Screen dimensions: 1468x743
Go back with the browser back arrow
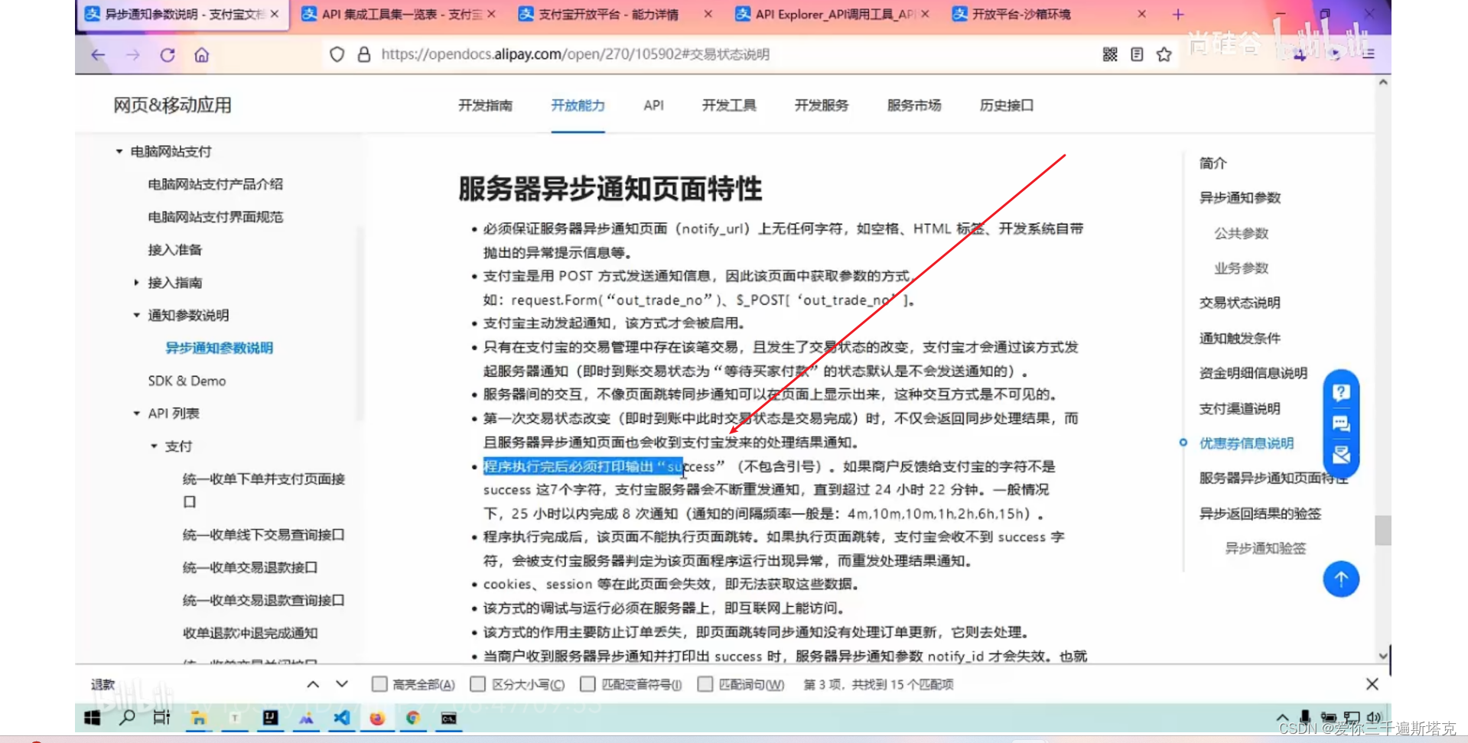(x=99, y=55)
